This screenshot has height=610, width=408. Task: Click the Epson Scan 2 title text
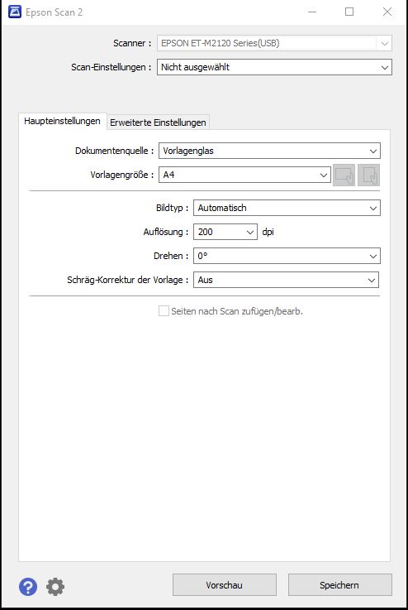point(54,12)
